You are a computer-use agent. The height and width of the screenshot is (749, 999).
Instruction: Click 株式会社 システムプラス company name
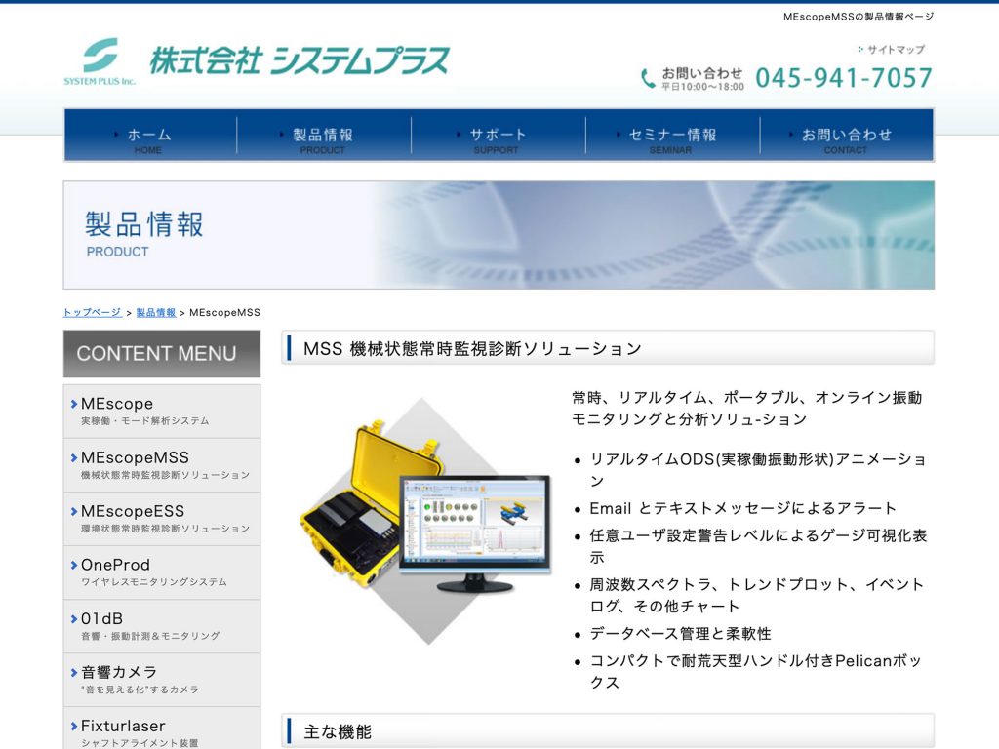(x=300, y=61)
